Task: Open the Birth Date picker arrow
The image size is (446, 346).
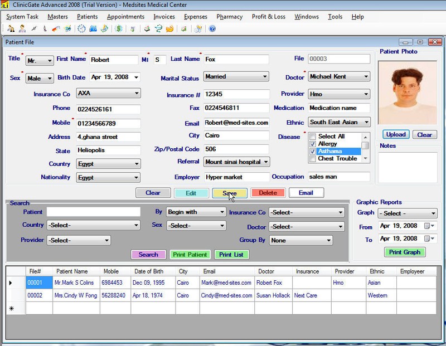Action: (x=137, y=77)
